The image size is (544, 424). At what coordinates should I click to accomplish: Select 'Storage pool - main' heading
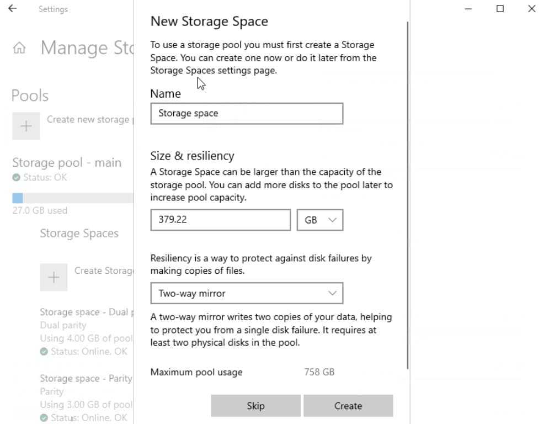pos(67,162)
